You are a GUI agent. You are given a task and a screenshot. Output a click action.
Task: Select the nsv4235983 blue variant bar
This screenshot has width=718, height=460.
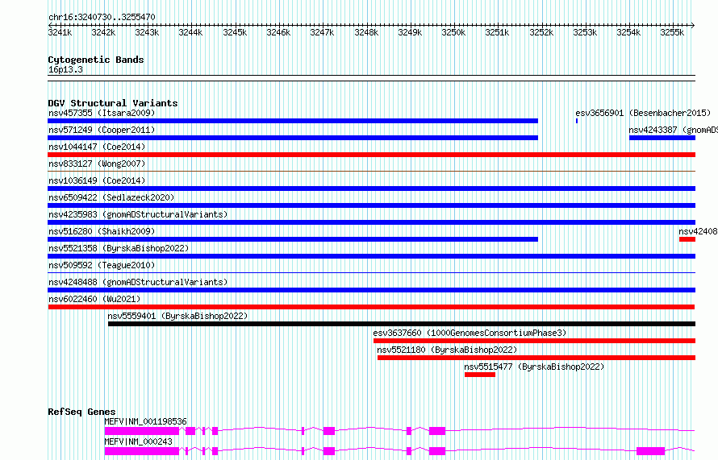point(371,222)
